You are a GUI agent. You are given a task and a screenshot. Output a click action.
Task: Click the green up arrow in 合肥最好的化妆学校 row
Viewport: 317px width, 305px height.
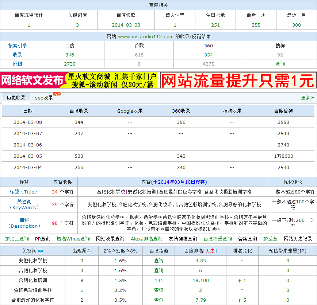coord(240,300)
